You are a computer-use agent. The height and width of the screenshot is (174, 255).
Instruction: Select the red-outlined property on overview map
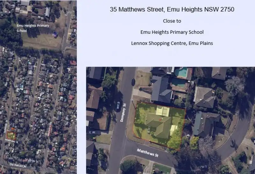coord(11,136)
